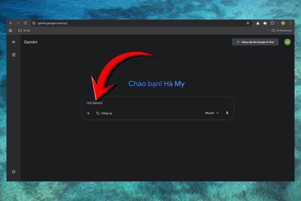The width and height of the screenshot is (301, 201).
Task: Expand the Nhanh model dropdown
Action: [212, 113]
